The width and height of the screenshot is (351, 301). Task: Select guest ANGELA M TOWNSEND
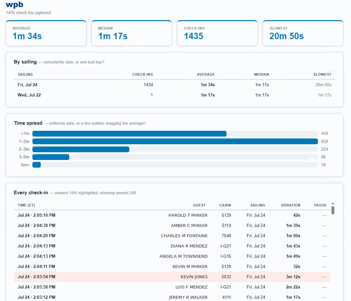(x=183, y=256)
